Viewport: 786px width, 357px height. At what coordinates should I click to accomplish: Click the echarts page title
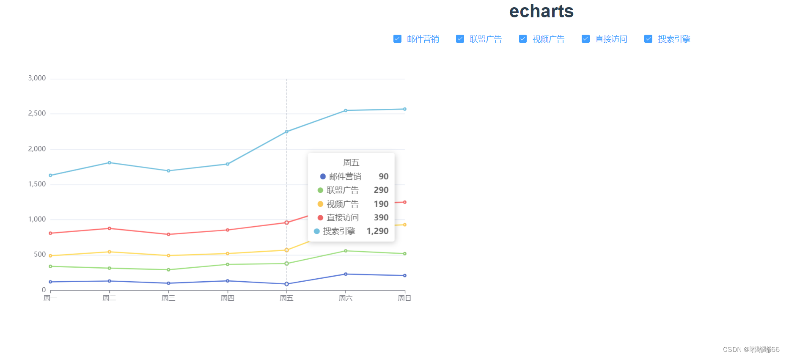(x=541, y=11)
